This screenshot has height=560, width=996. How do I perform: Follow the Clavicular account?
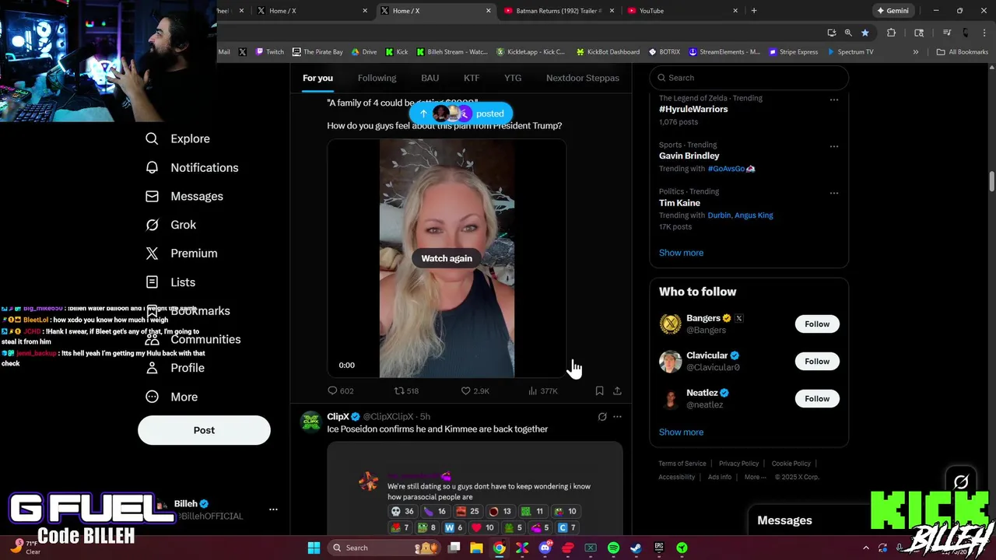(x=817, y=361)
